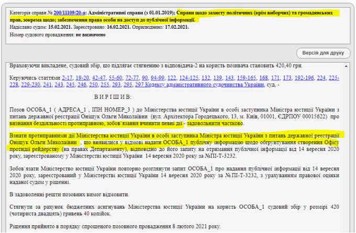Click the 'Адміністративні справи (з 01.01.2019)' category text
The image size is (356, 233).
[x=131, y=13]
